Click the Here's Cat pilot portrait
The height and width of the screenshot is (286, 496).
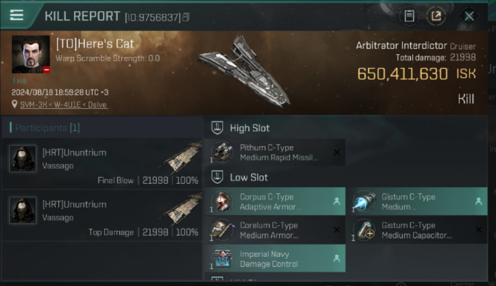click(x=31, y=54)
